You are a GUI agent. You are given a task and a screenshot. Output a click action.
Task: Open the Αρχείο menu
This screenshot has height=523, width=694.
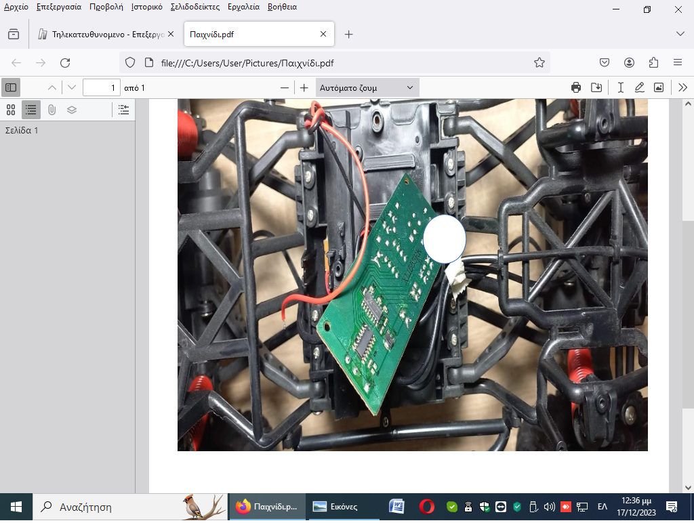coord(16,7)
